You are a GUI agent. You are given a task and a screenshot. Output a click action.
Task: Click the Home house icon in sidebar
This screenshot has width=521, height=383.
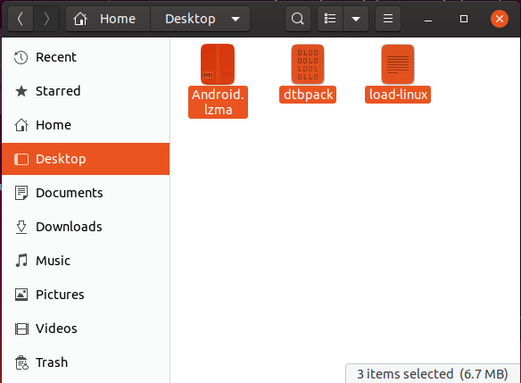[21, 125]
